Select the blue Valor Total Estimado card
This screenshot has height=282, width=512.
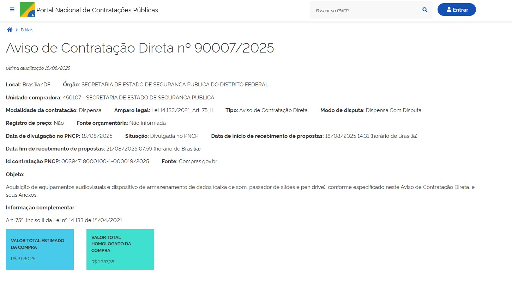coord(40,250)
